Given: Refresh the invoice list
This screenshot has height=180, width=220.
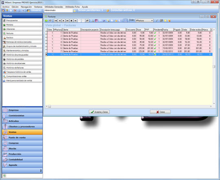Looking at the screenshot, I should click(87, 21).
